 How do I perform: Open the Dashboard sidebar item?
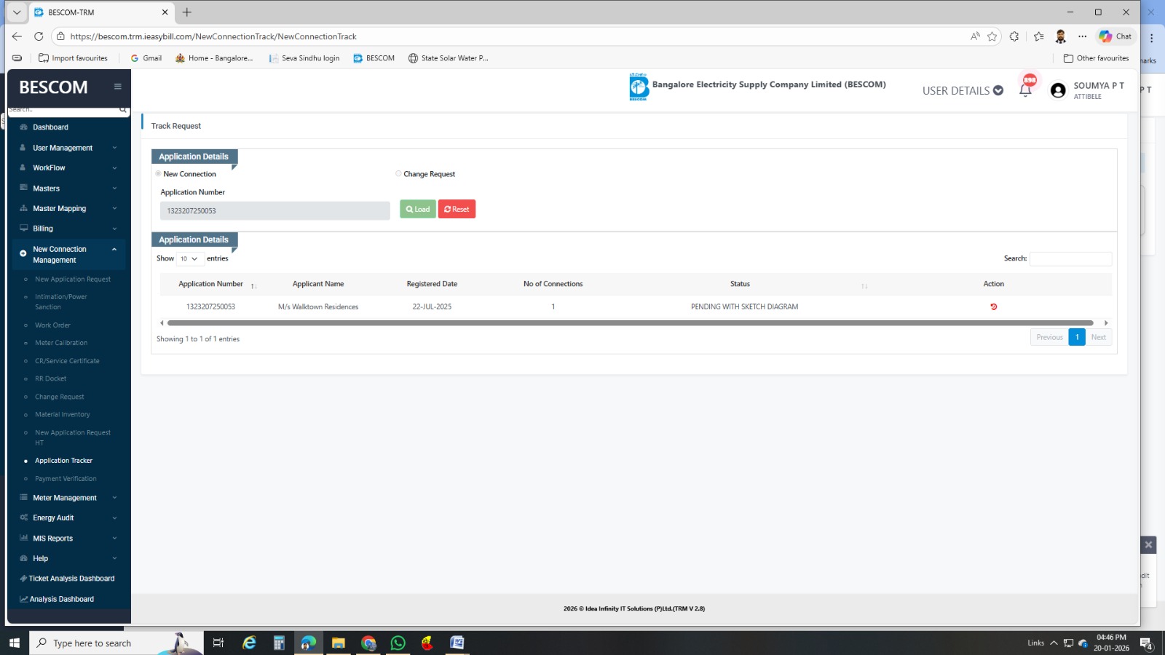coord(50,127)
